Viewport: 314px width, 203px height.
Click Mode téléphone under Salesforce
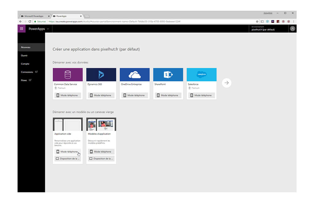coord(202,95)
